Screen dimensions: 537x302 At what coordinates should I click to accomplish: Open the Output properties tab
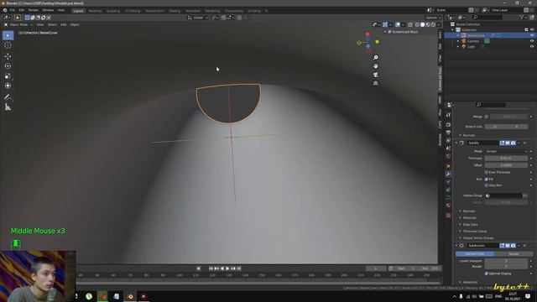click(448, 133)
